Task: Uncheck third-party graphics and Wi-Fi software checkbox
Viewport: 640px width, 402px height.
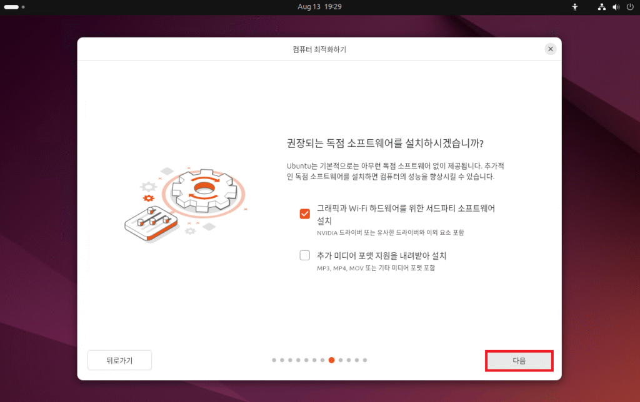Action: [x=305, y=214]
